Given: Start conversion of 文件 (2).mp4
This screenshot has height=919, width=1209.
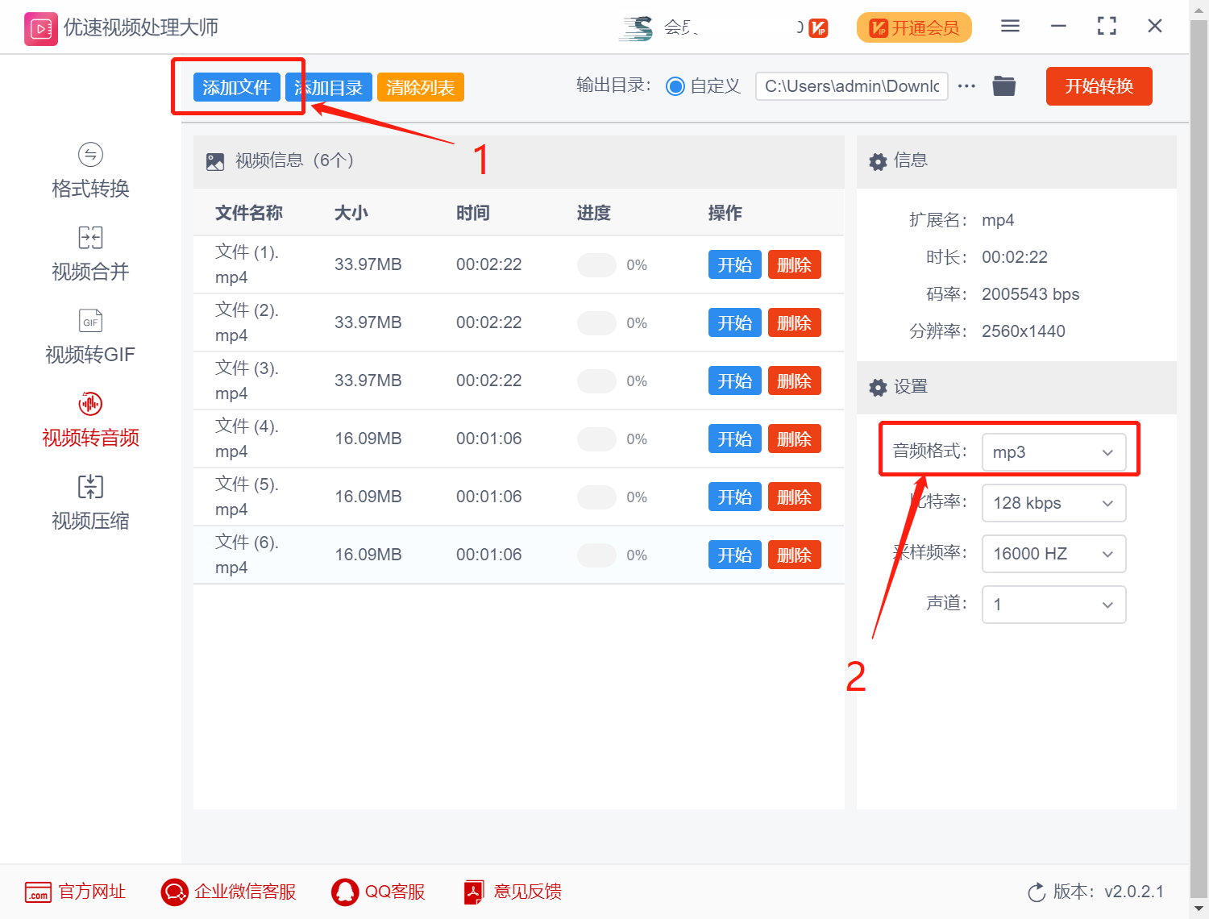Looking at the screenshot, I should (x=735, y=322).
